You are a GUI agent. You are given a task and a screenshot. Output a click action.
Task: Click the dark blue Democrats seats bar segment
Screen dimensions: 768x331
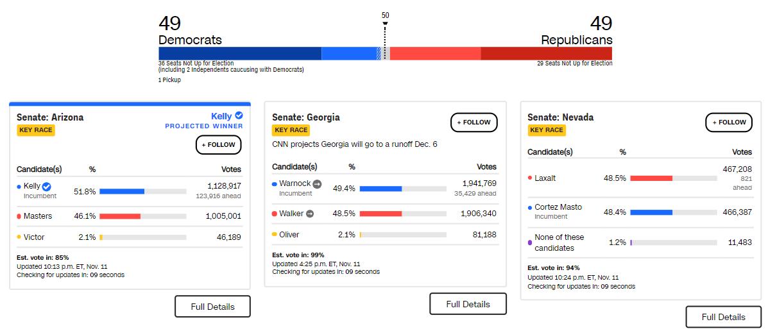(x=239, y=53)
